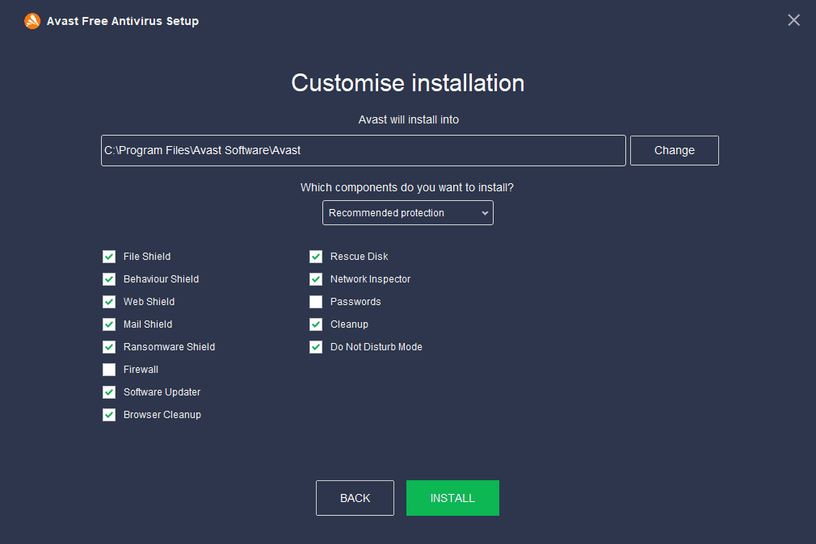Uncheck the Software Updater checkbox
The height and width of the screenshot is (544, 816).
point(109,392)
